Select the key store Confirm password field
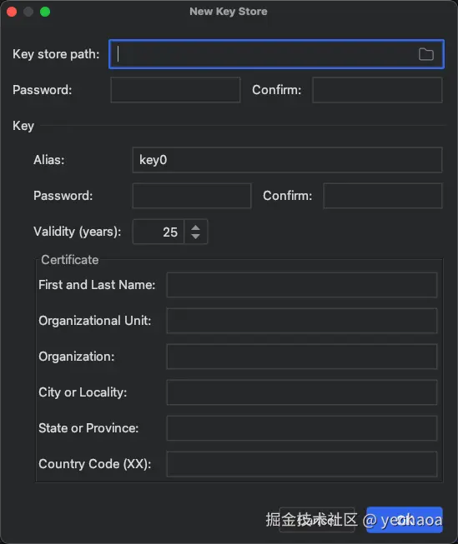The height and width of the screenshot is (544, 458). point(377,90)
